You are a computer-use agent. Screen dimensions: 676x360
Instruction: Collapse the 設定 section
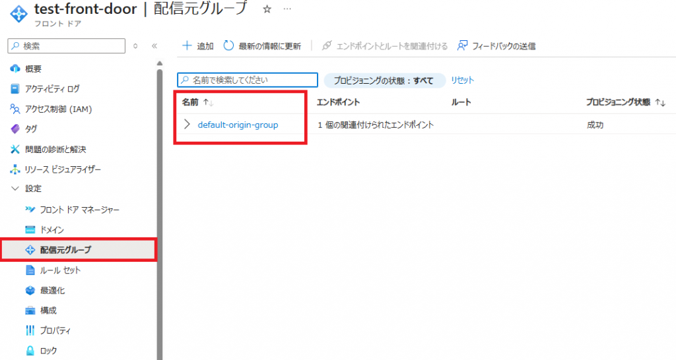(15, 188)
